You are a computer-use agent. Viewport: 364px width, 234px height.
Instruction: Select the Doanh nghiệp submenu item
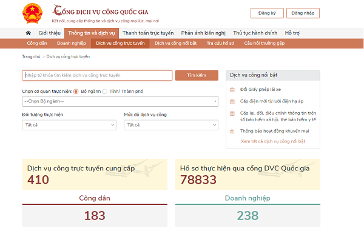click(72, 44)
